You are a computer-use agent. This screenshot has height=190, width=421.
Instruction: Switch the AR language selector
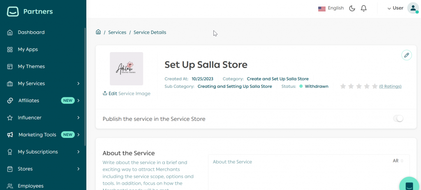pyautogui.click(x=398, y=161)
